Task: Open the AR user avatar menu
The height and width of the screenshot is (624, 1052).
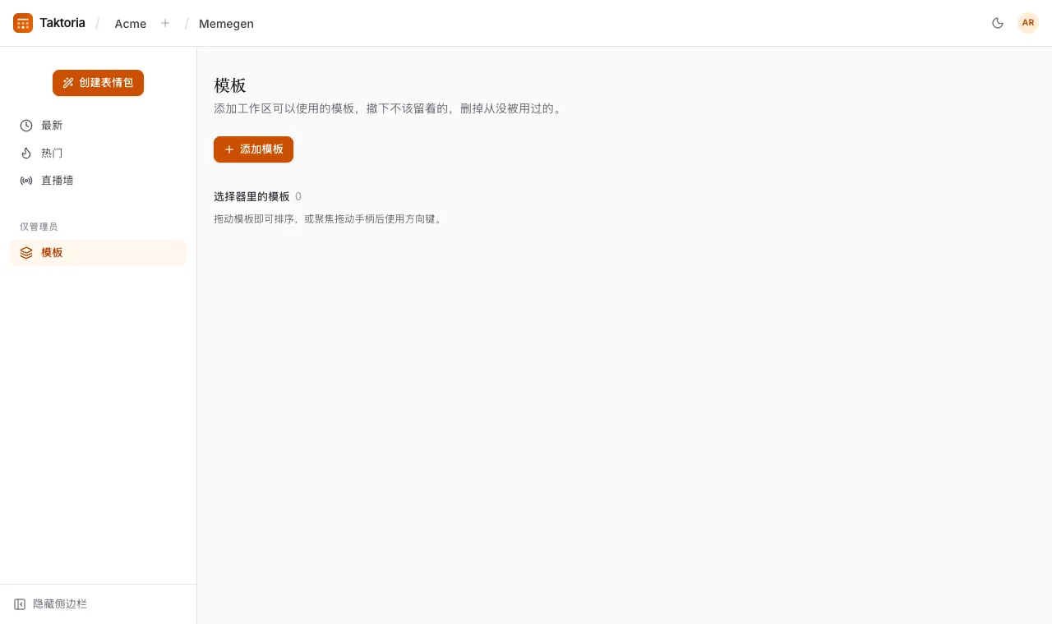Action: click(1028, 23)
